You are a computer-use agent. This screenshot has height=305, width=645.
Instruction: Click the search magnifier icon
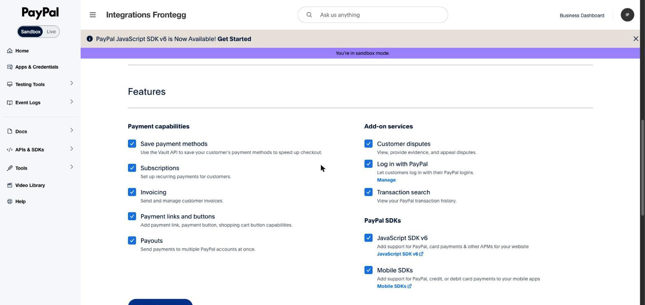pyautogui.click(x=309, y=15)
